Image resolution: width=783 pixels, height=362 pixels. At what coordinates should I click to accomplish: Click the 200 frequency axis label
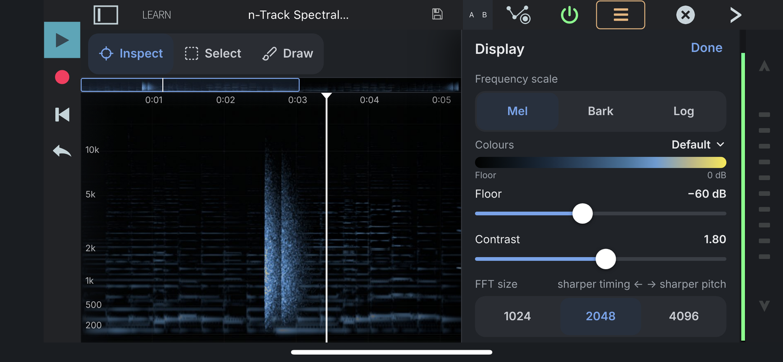tap(93, 325)
